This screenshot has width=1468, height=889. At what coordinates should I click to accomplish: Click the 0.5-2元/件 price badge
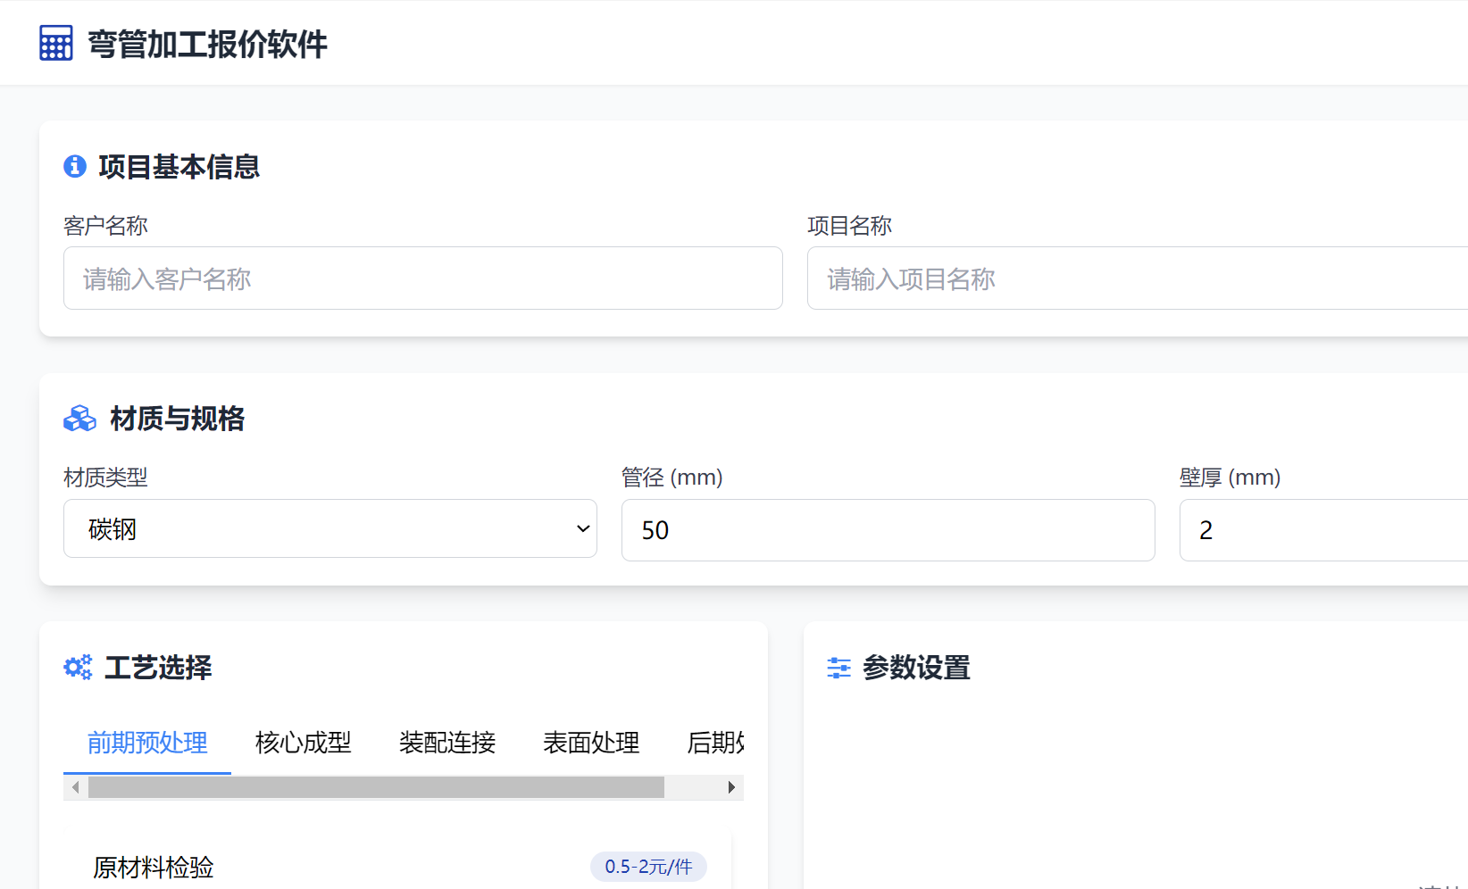coord(648,867)
